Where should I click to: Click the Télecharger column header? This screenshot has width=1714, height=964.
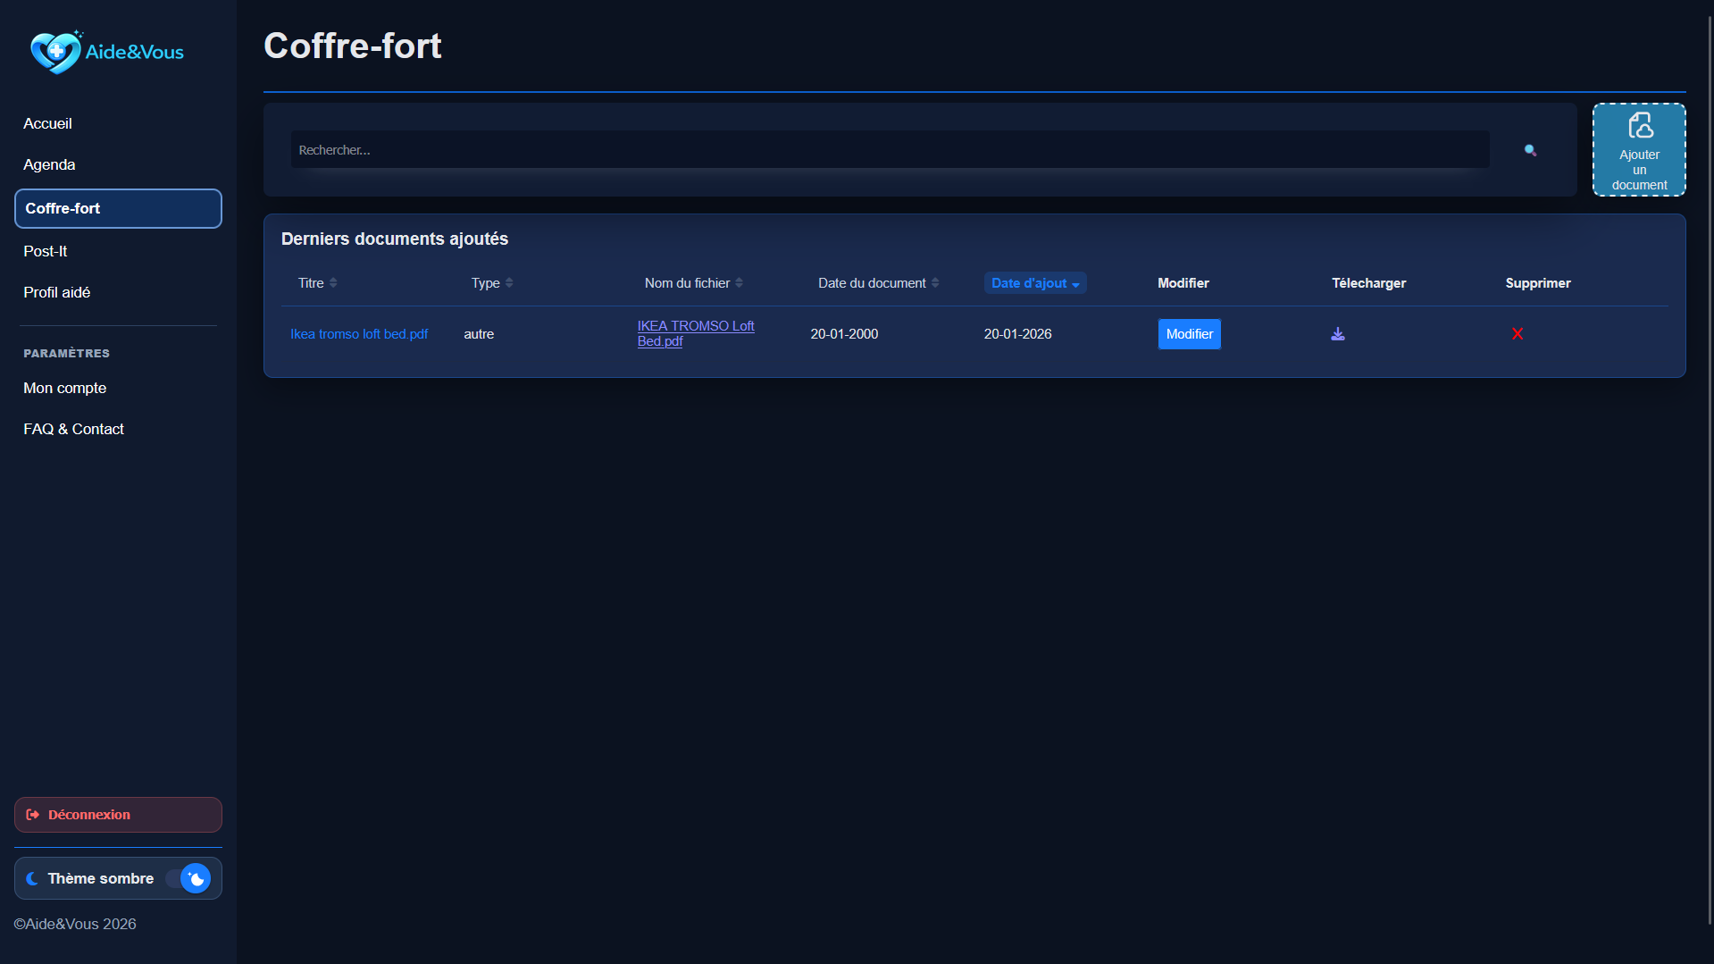point(1368,283)
